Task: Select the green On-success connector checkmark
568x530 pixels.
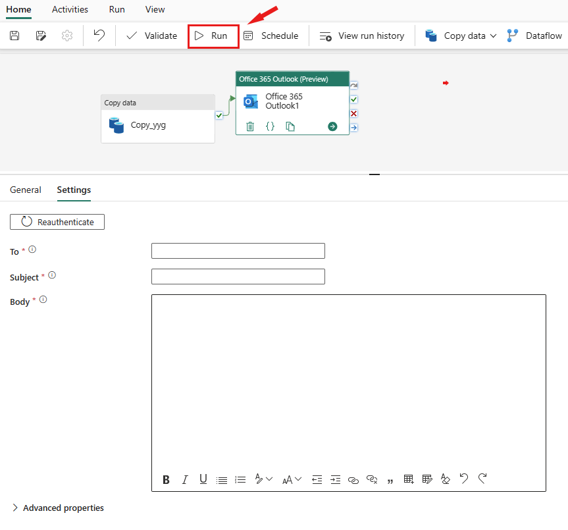Action: [354, 99]
